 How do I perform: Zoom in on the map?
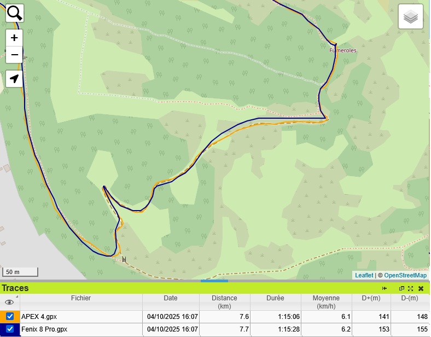pyautogui.click(x=14, y=38)
